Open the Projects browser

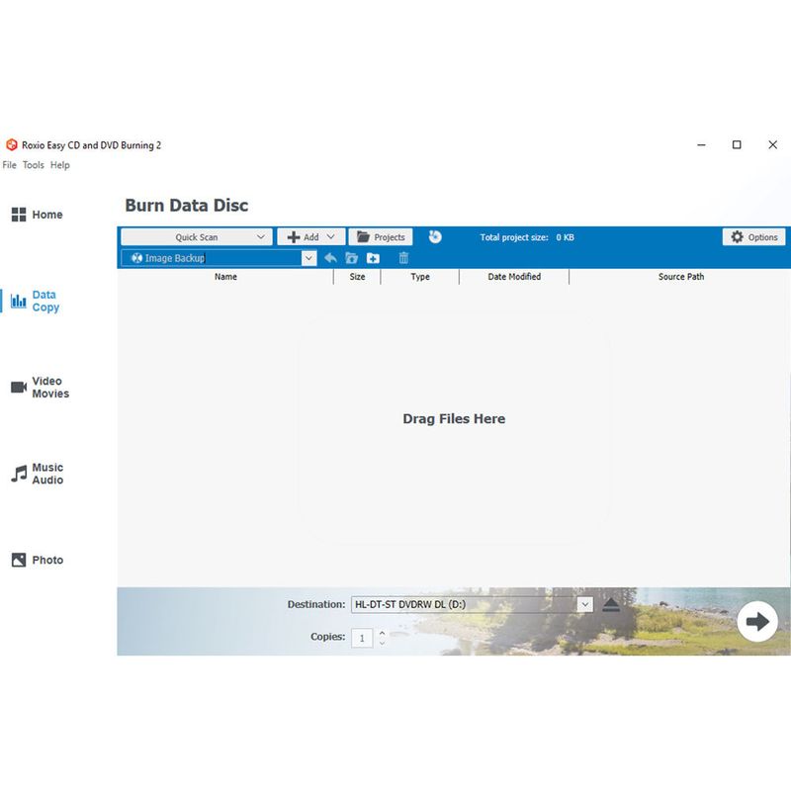(x=381, y=237)
